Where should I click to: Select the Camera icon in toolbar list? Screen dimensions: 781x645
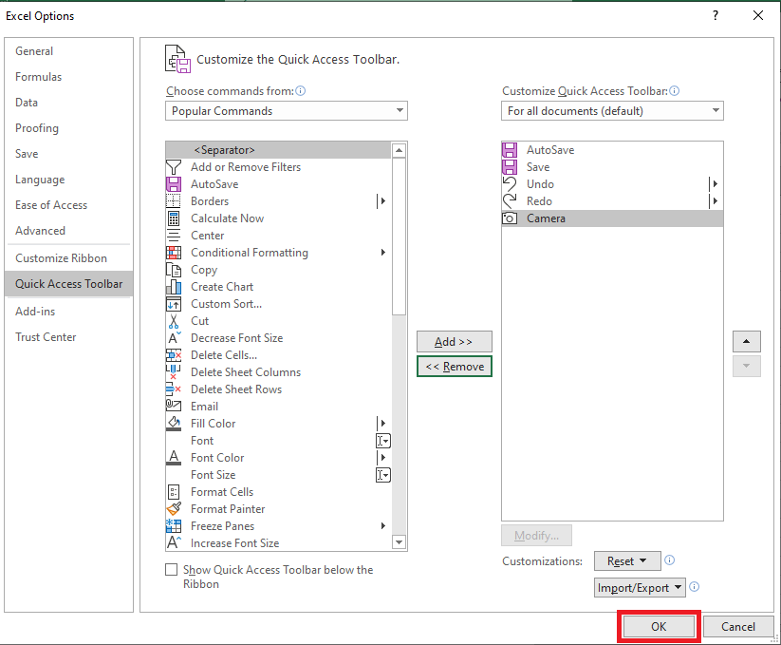[510, 218]
